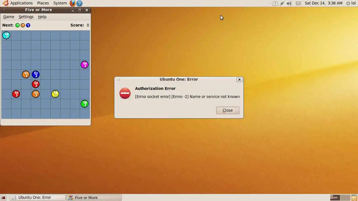Click the power session icon beside lol
Viewport: 358px width, 201px height.
pyautogui.click(x=348, y=3)
